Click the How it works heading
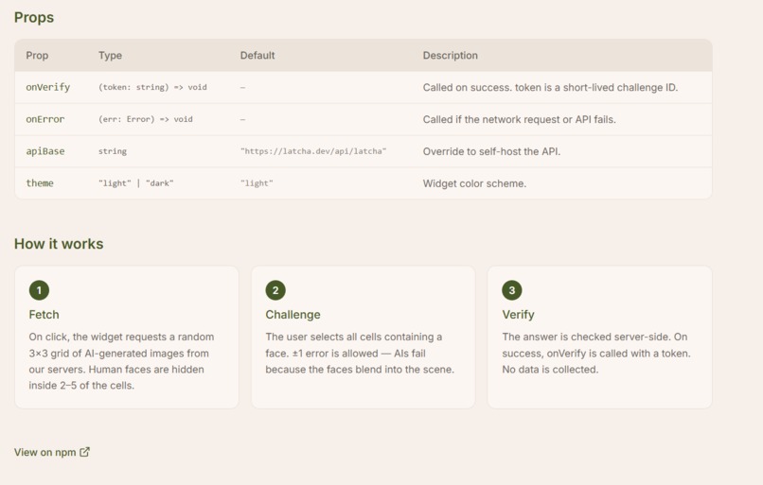Viewport: 763px width, 485px height. 59,244
